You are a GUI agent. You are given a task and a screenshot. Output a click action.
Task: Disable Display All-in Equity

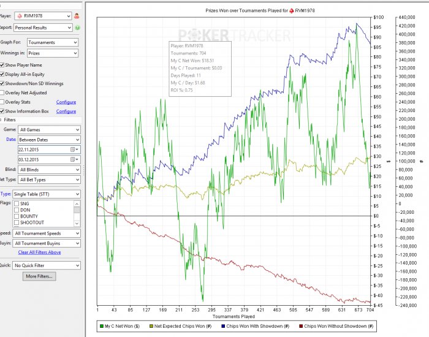click(x=2, y=74)
